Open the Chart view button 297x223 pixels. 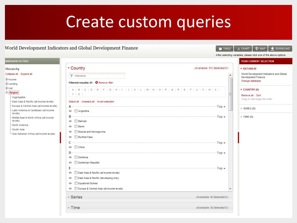(x=243, y=48)
